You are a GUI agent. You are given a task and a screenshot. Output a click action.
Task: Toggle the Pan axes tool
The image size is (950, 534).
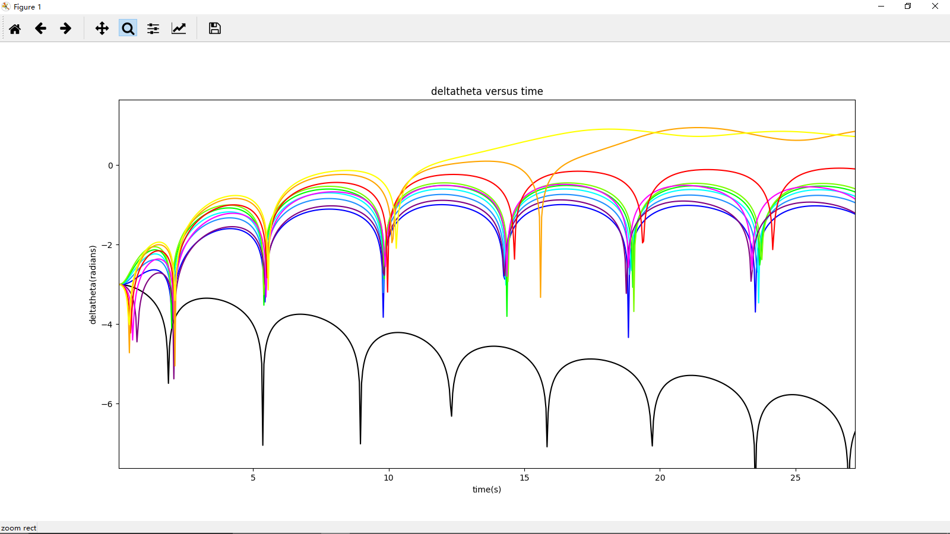point(102,28)
